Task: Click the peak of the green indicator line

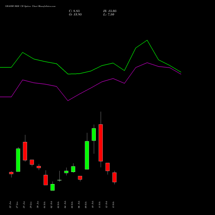Action: (x=147, y=40)
